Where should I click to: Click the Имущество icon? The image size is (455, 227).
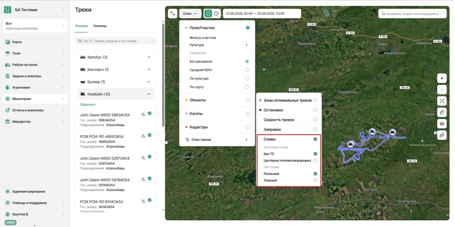8,122
